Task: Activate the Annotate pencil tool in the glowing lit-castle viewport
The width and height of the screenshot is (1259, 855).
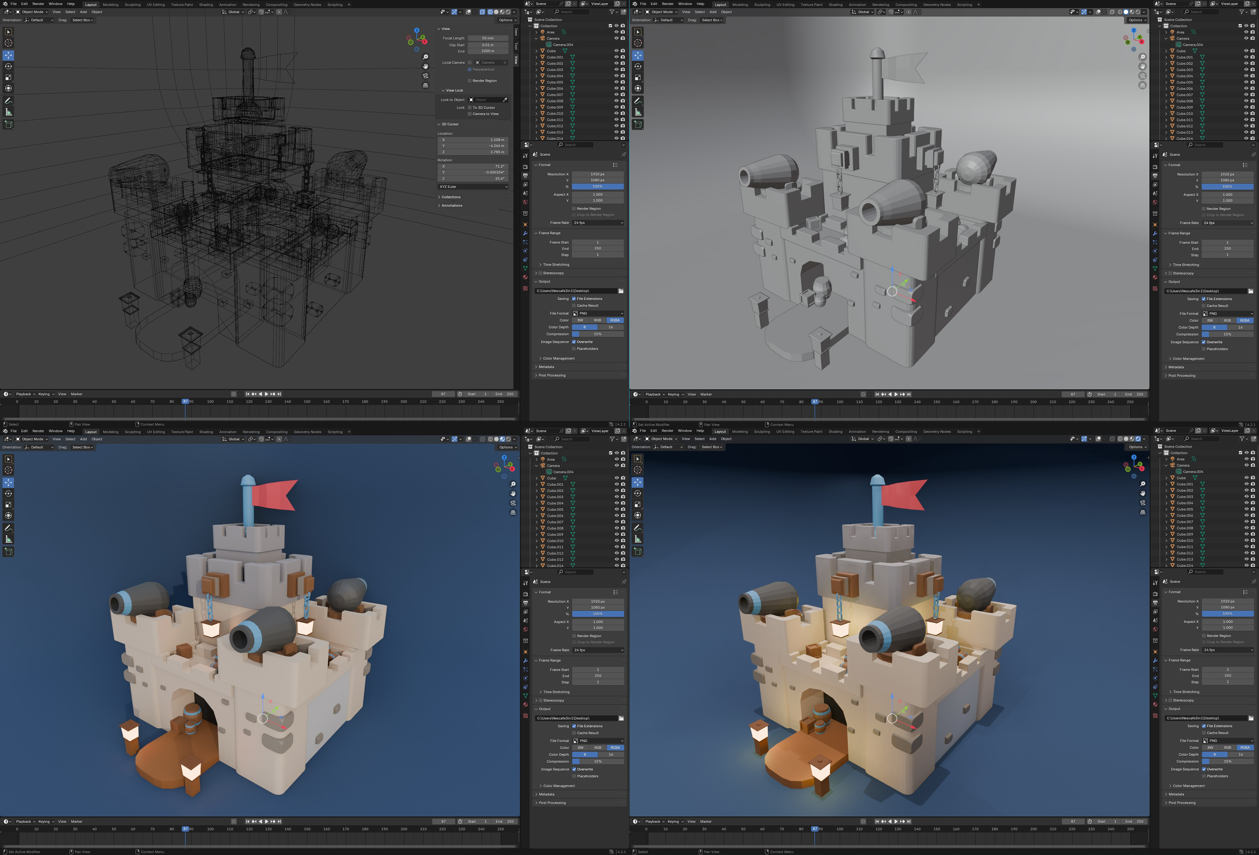Action: (638, 528)
